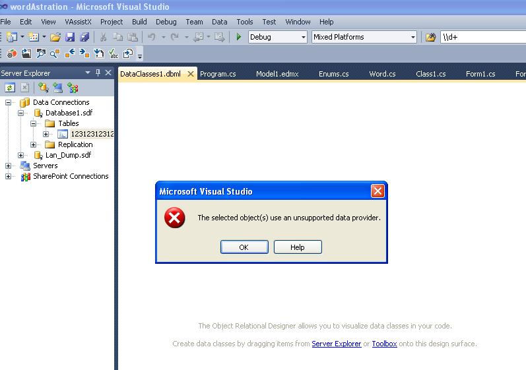
Task: Open the Team menu
Action: (194, 22)
